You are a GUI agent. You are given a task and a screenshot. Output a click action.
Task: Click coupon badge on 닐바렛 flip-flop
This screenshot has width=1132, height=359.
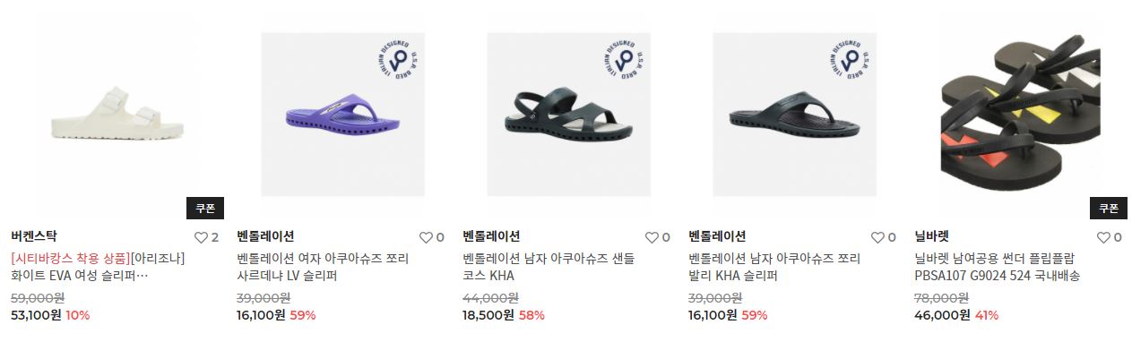click(x=1109, y=209)
